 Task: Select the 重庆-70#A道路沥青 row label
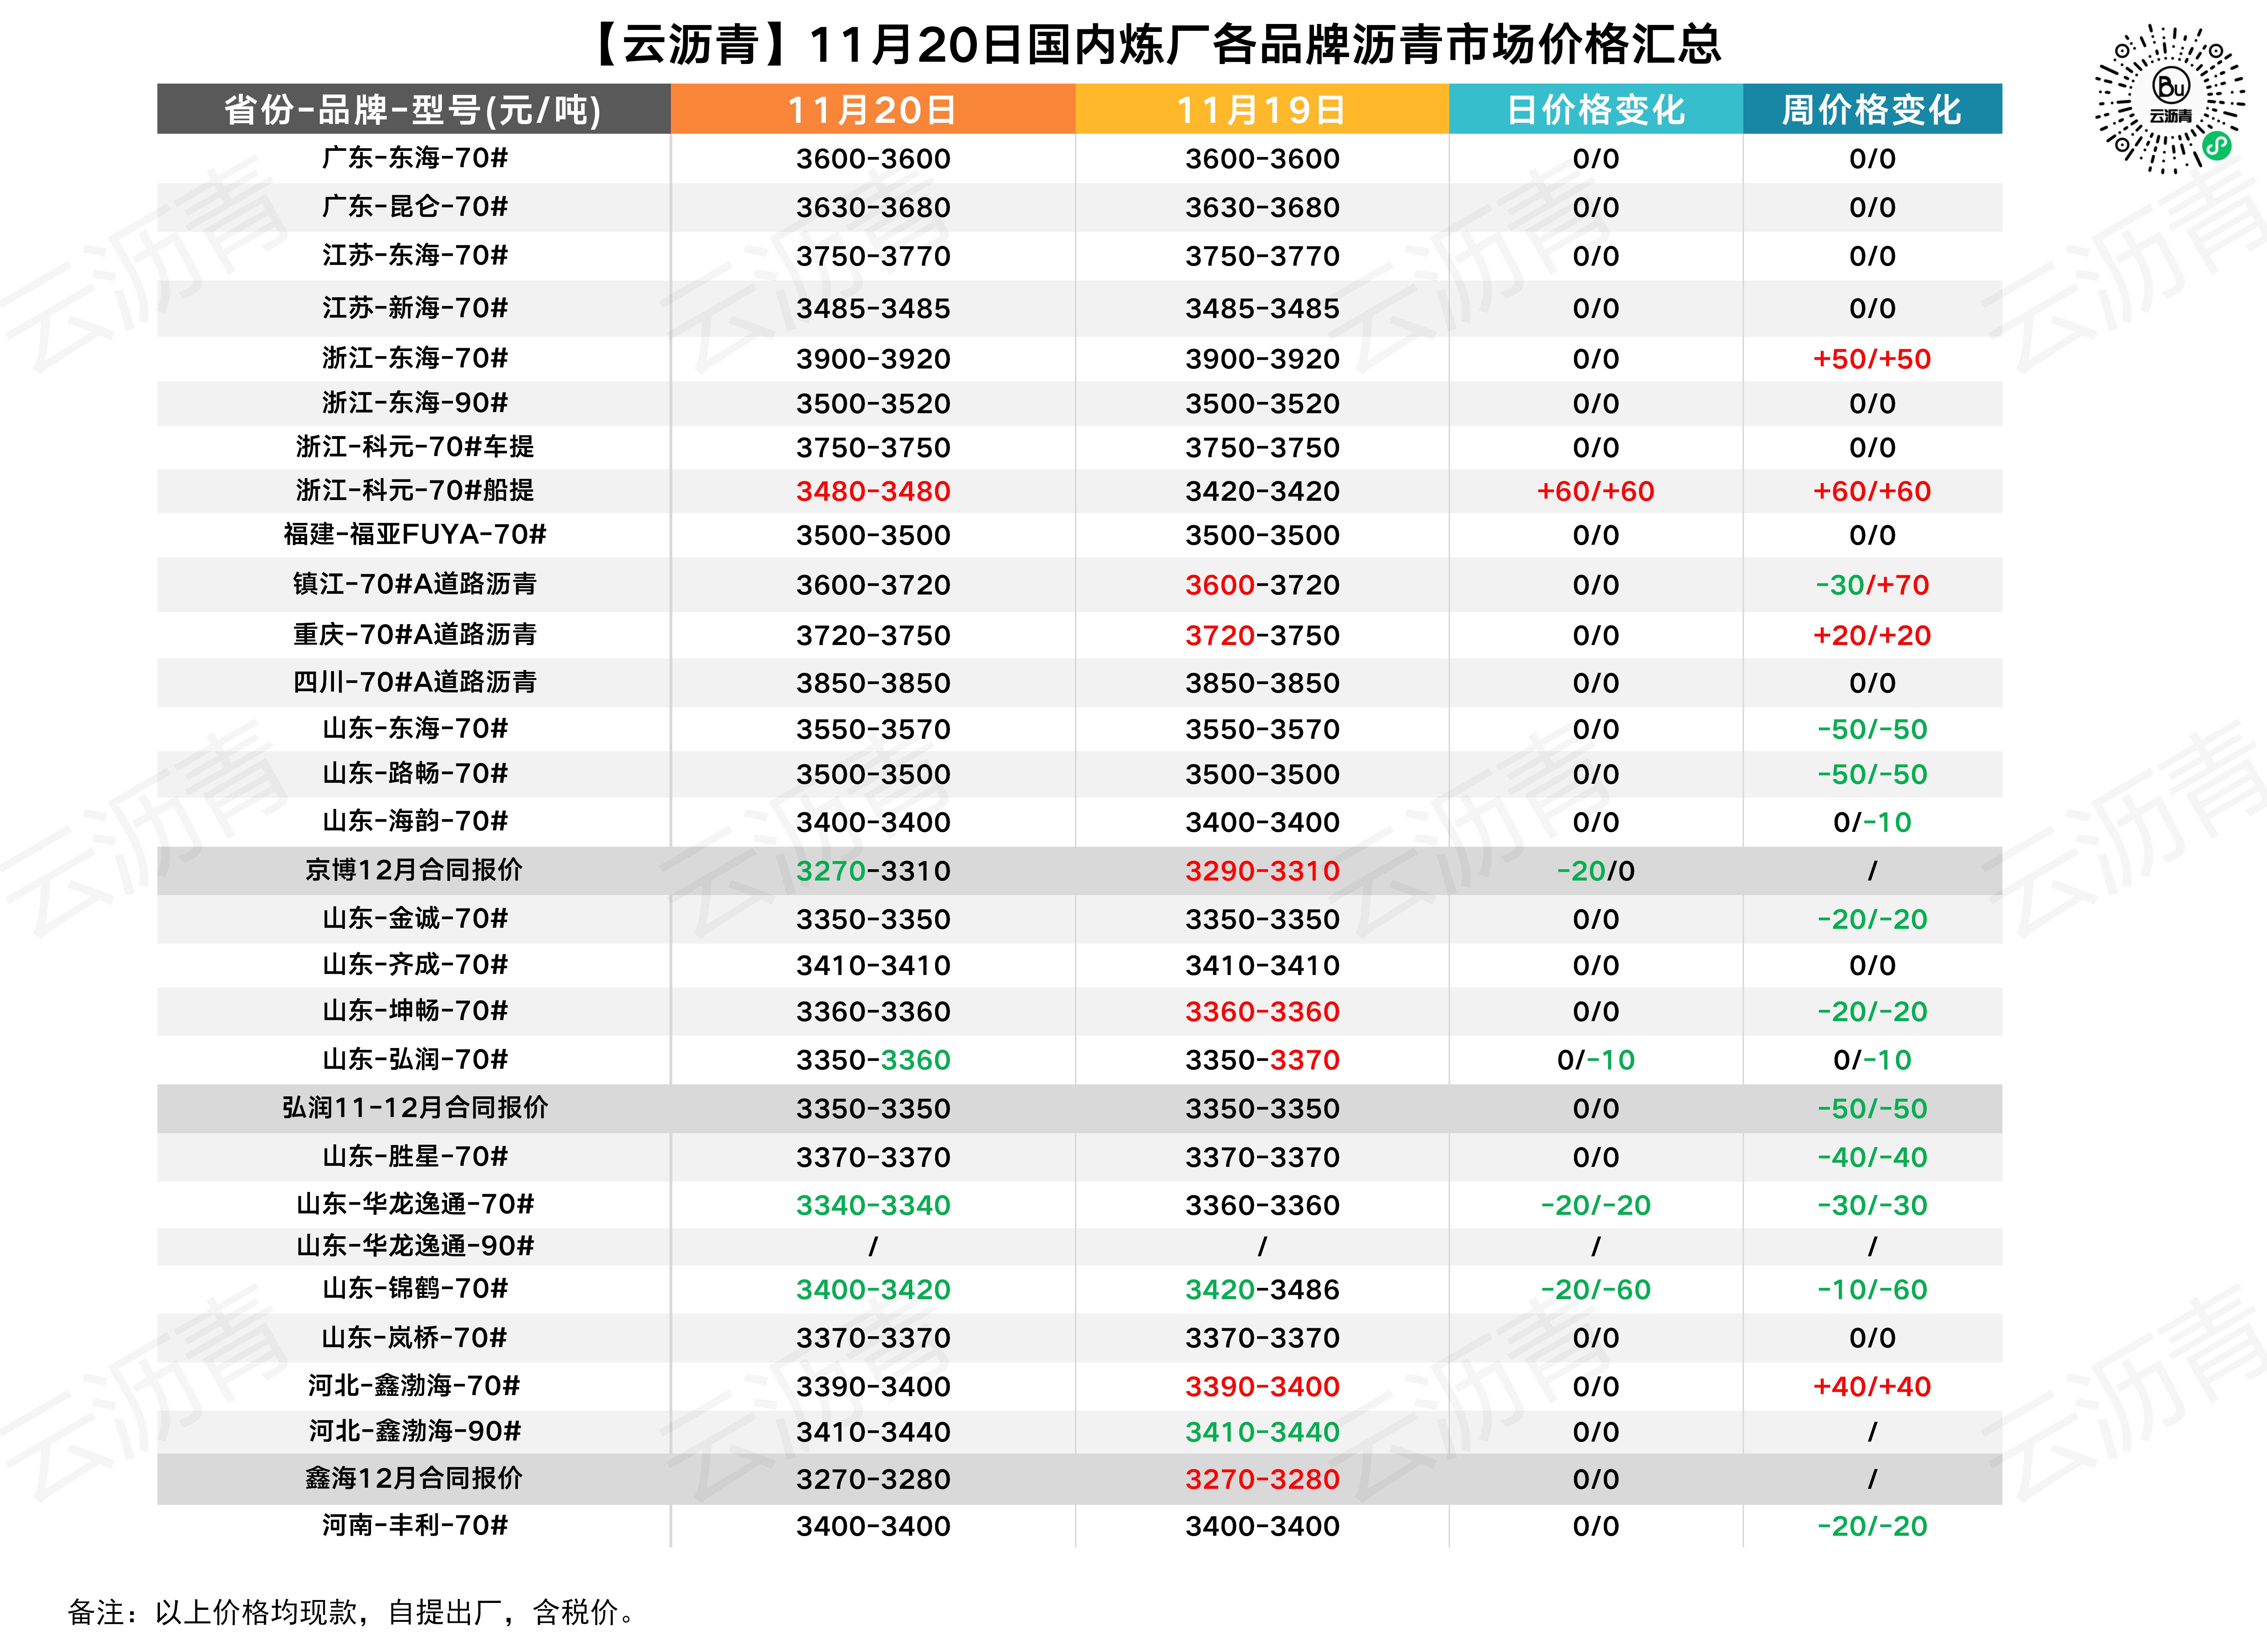[x=415, y=635]
